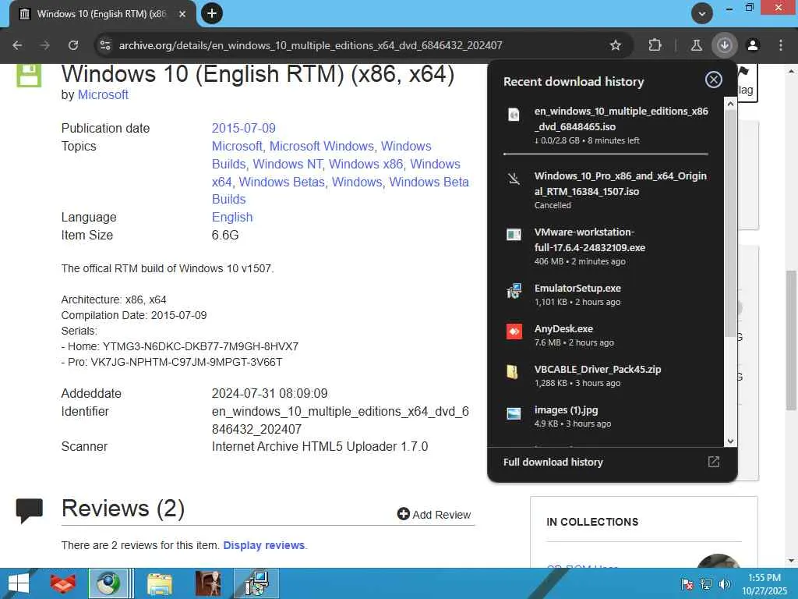798x599 pixels.
Task: Open site information icon in address bar
Action: 105,45
